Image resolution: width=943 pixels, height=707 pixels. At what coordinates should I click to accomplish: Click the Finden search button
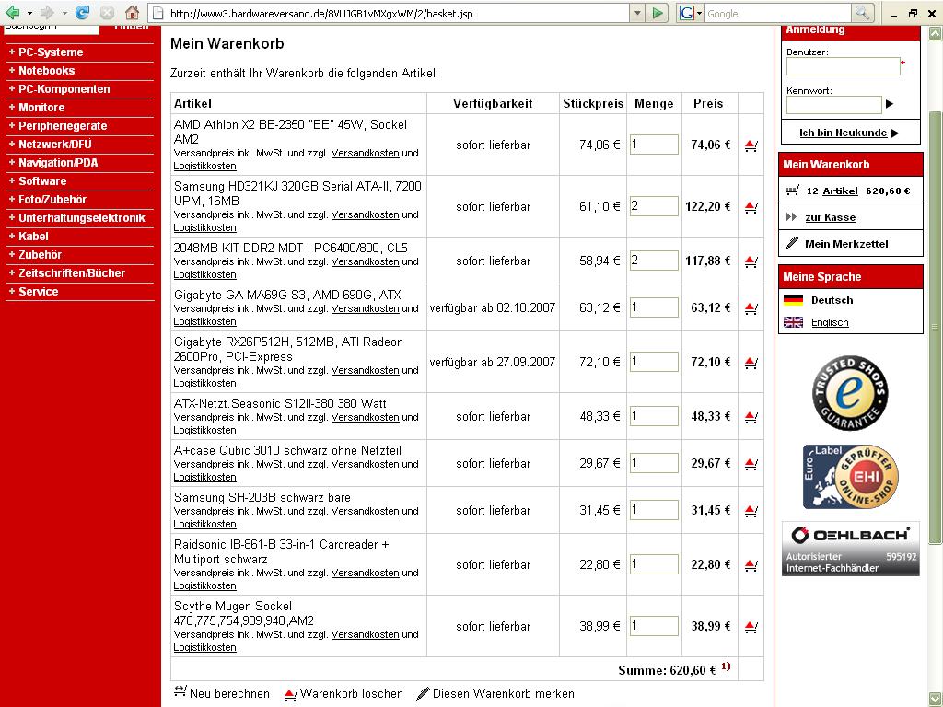131,28
